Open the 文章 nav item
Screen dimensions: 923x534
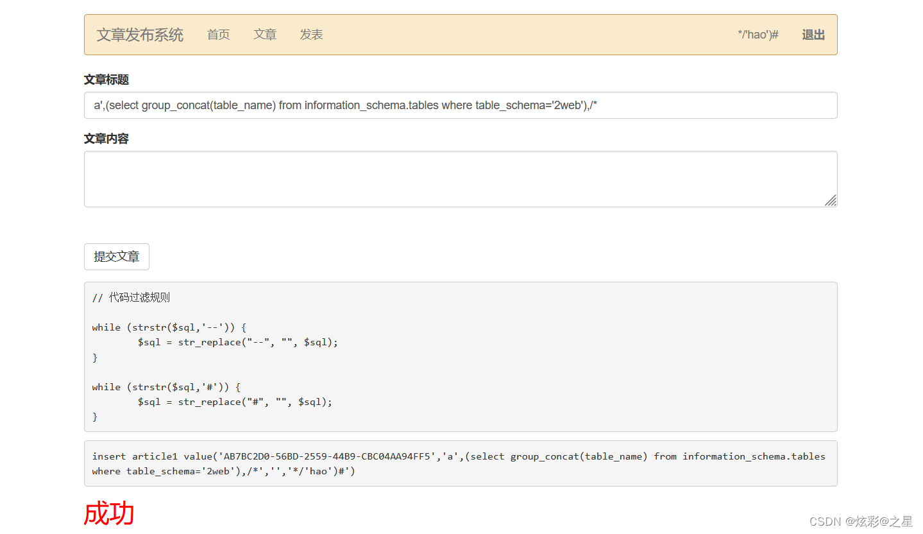point(265,35)
